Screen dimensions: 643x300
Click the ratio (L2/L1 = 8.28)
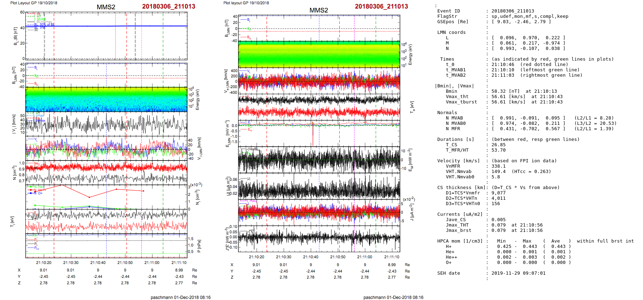(594, 118)
